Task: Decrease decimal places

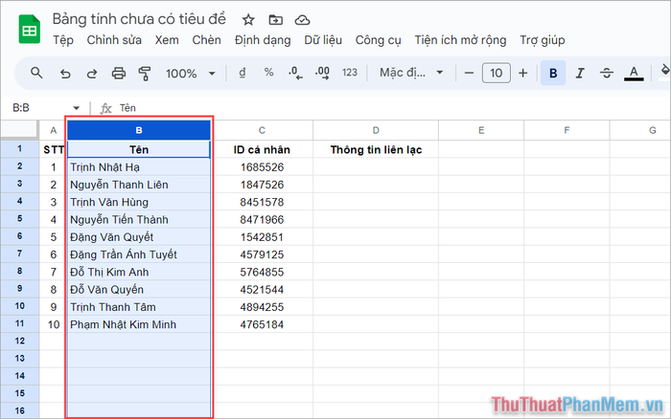Action: click(x=295, y=73)
